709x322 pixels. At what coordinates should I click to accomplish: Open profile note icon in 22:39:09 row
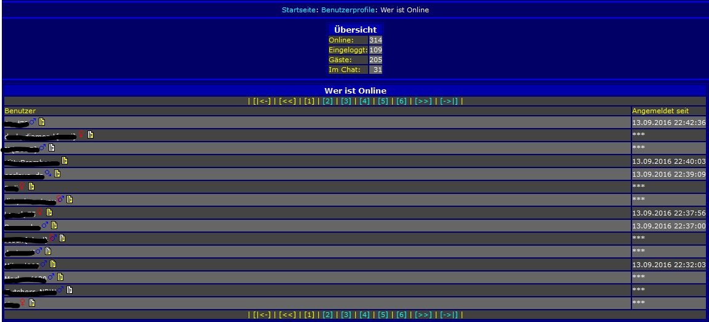pyautogui.click(x=57, y=174)
